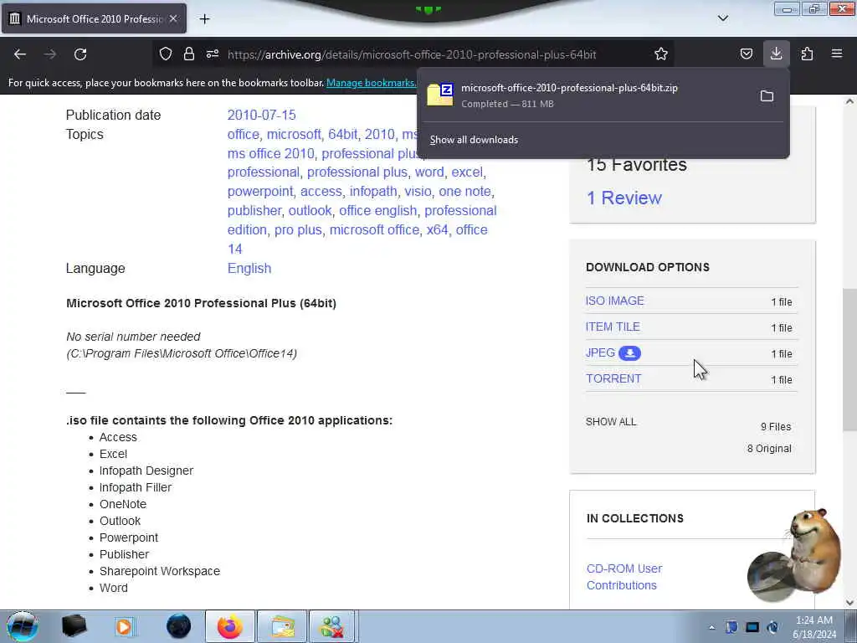
Task: Show hidden system tray icons
Action: (711, 628)
